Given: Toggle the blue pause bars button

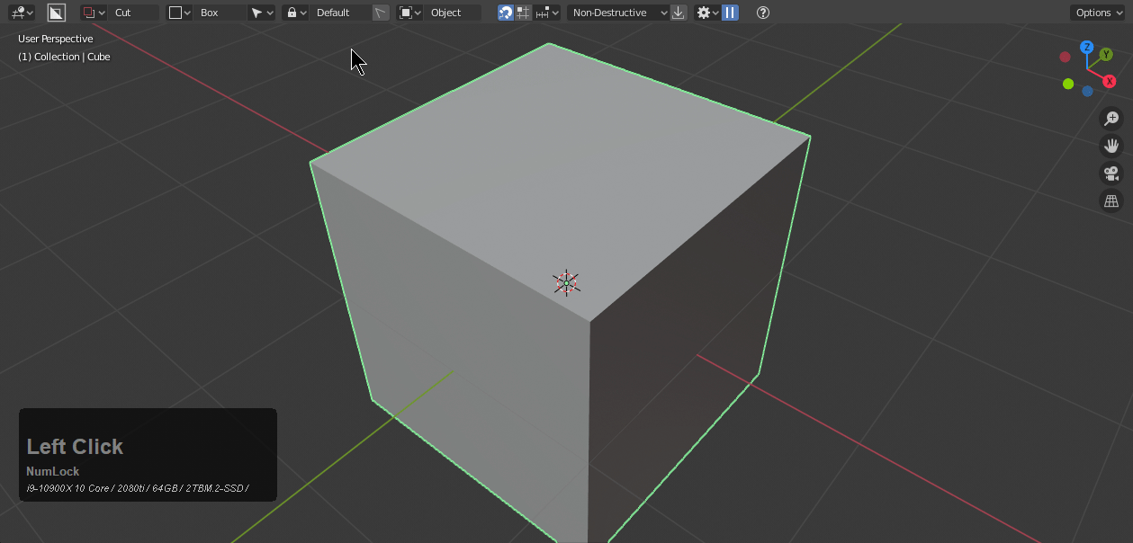Looking at the screenshot, I should click(730, 13).
